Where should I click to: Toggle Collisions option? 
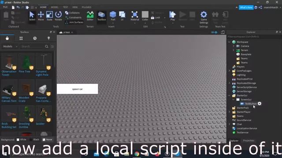[x=72, y=13]
